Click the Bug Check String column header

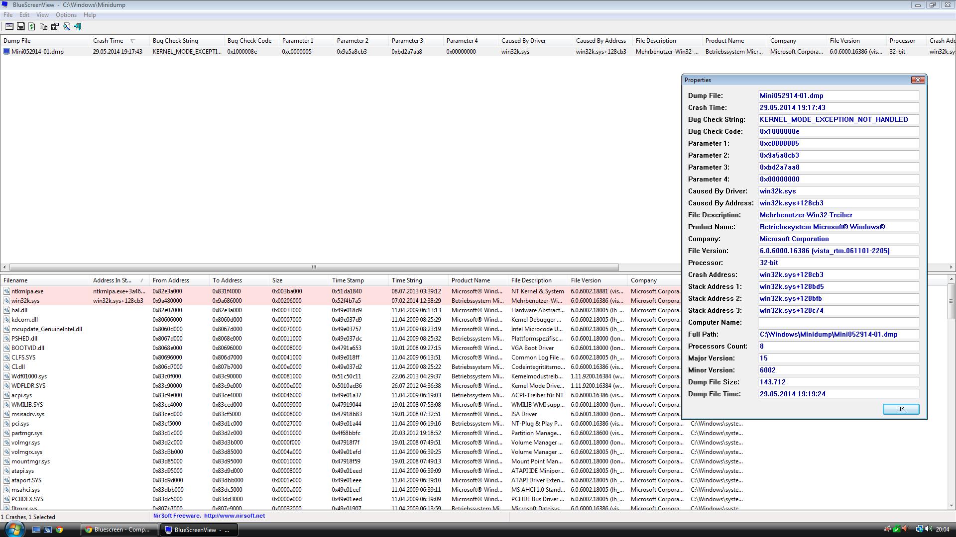tap(175, 41)
